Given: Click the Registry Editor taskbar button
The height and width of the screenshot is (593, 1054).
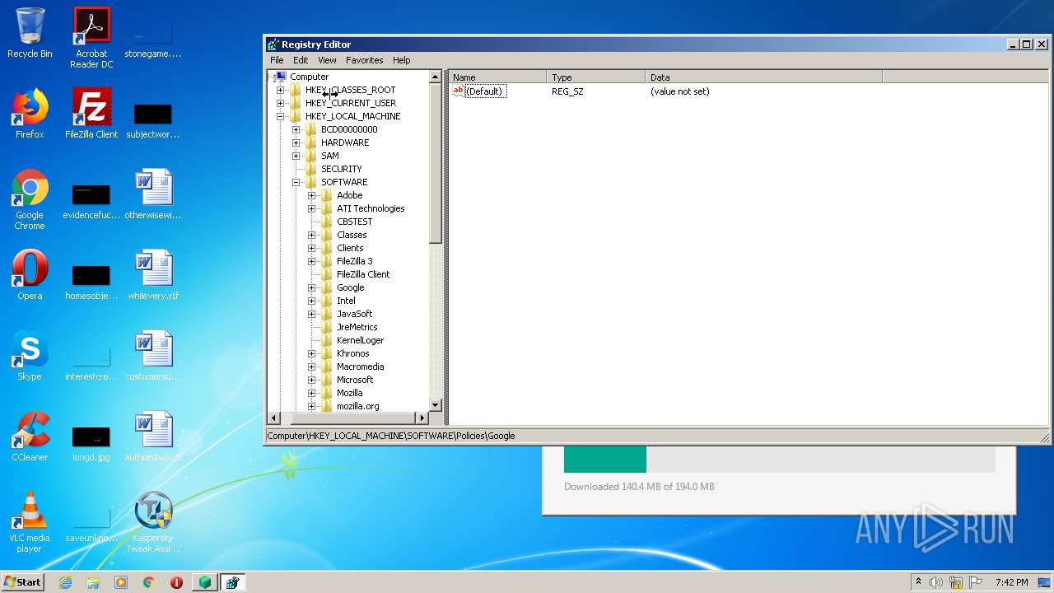Looking at the screenshot, I should pyautogui.click(x=232, y=582).
